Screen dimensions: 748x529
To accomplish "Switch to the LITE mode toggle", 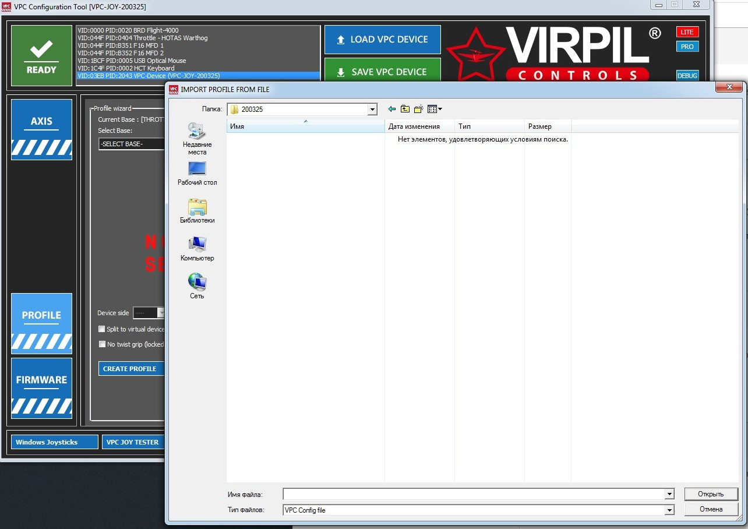I will (x=687, y=32).
